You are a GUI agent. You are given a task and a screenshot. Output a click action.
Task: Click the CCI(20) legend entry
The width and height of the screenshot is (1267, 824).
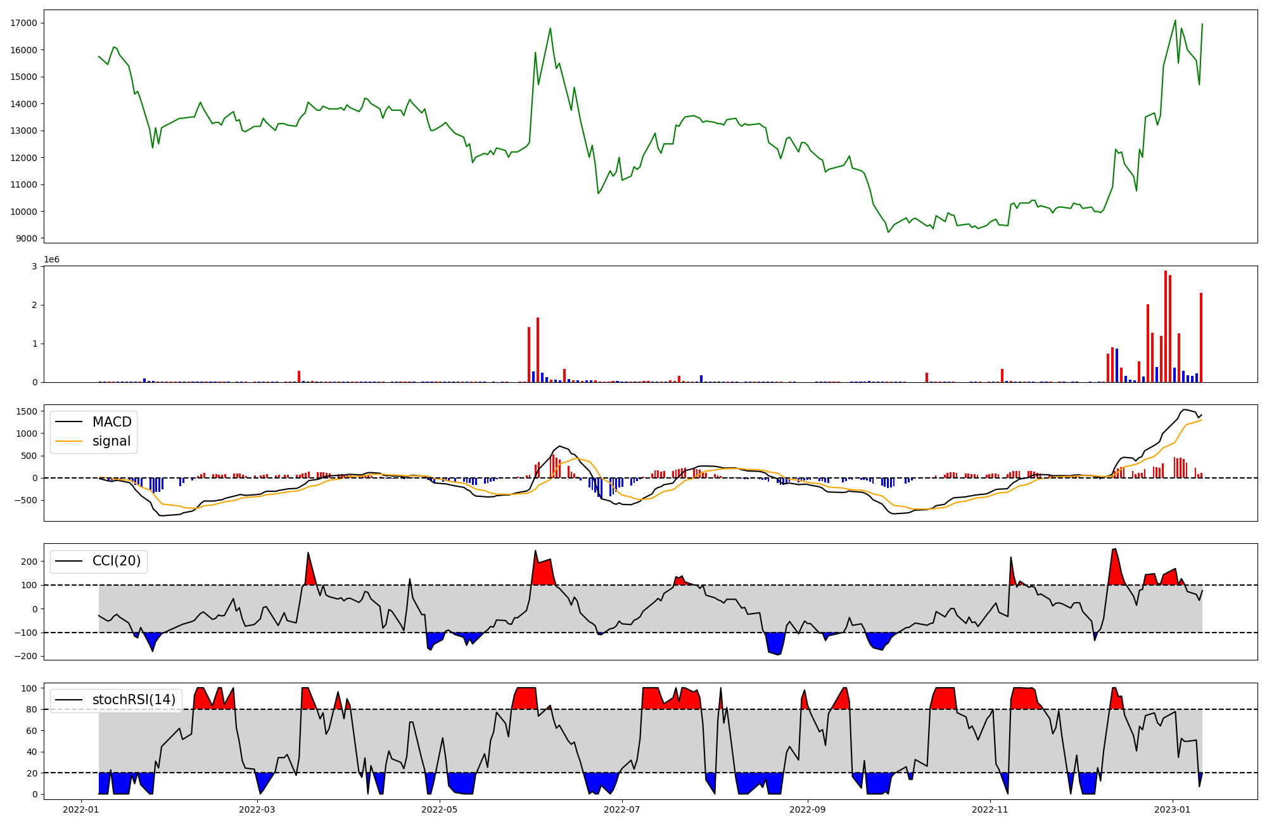[117, 561]
